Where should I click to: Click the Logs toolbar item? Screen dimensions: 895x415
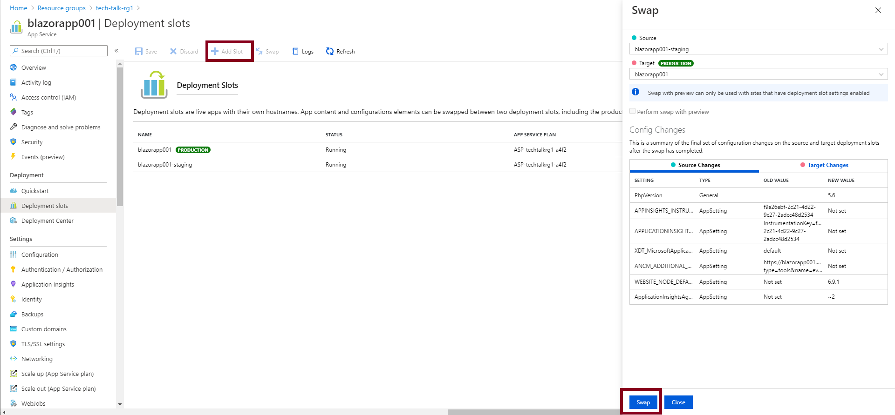(x=303, y=51)
